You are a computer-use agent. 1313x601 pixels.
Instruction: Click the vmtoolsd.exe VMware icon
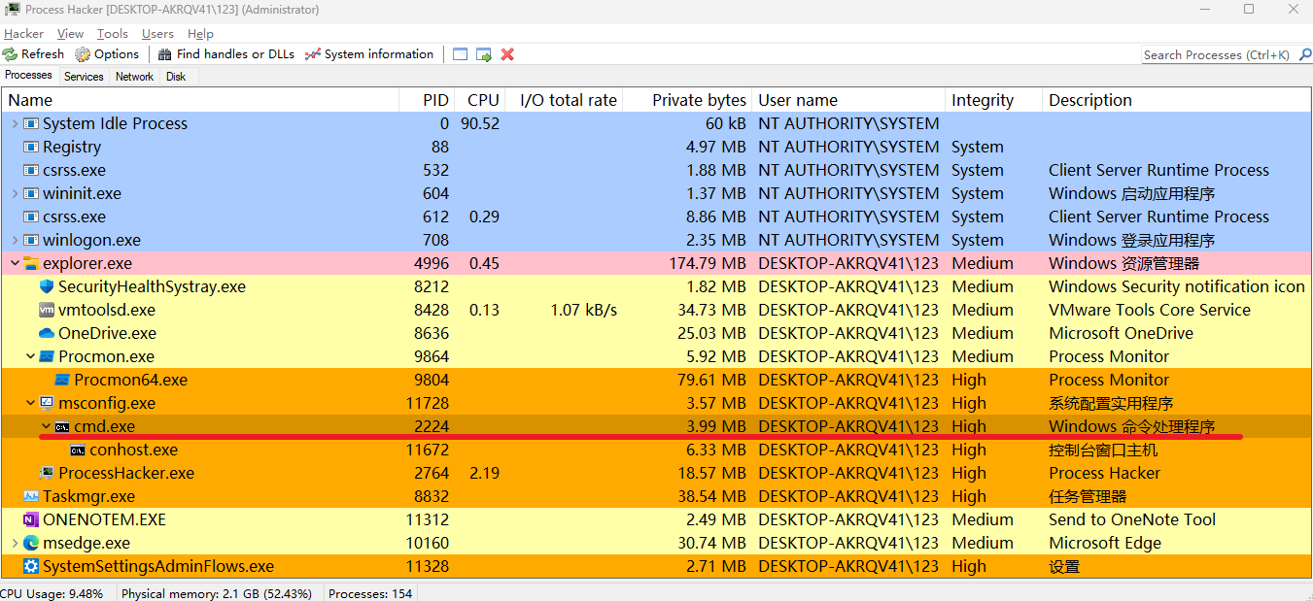coord(47,310)
